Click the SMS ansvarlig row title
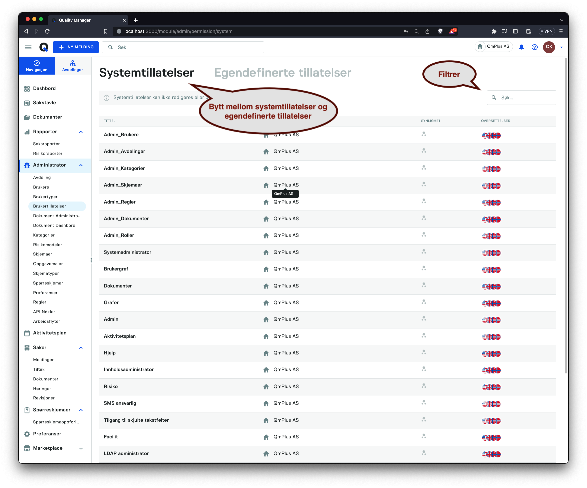 pyautogui.click(x=120, y=403)
